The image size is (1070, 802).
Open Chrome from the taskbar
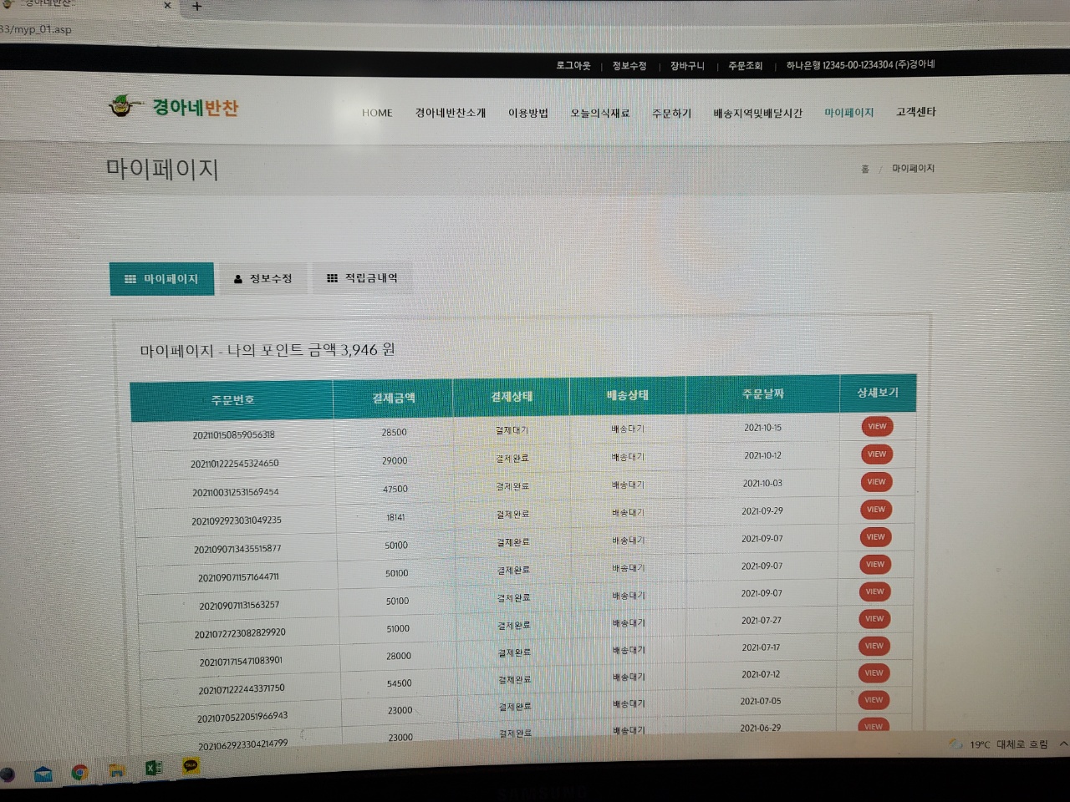point(80,772)
